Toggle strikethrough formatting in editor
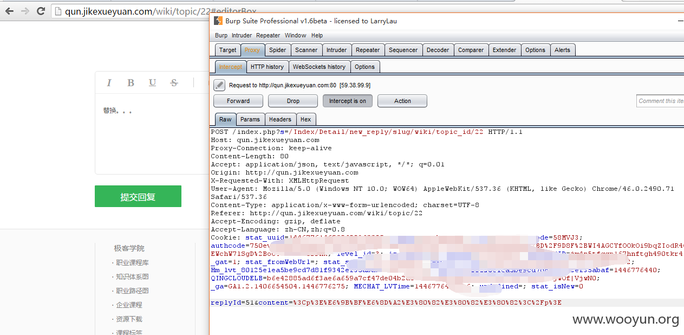Image resolution: width=684 pixels, height=335 pixels. (x=174, y=82)
